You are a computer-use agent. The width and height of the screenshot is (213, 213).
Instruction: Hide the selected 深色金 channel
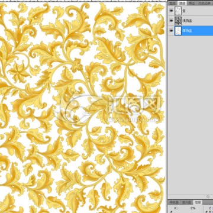click(171, 31)
